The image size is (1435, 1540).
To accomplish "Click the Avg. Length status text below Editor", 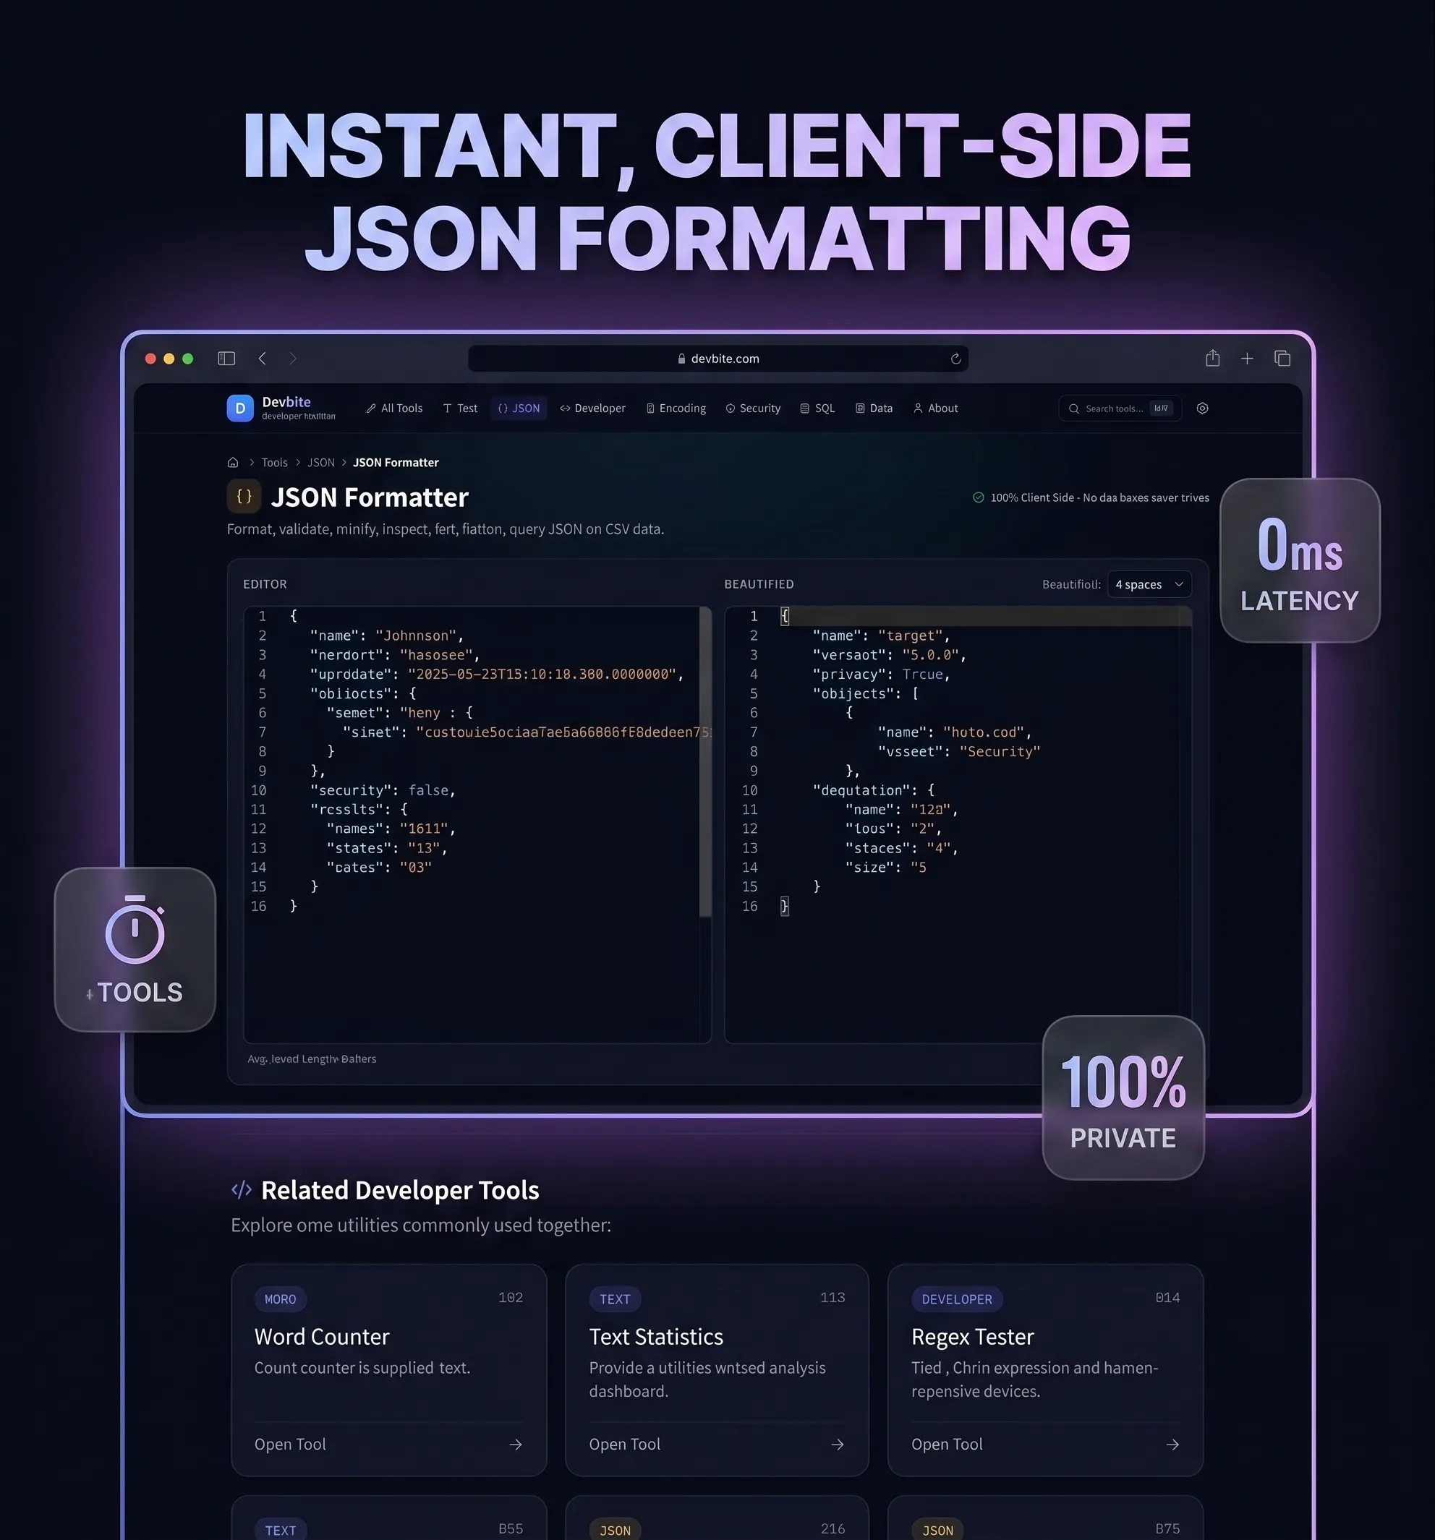I will pyautogui.click(x=312, y=1059).
